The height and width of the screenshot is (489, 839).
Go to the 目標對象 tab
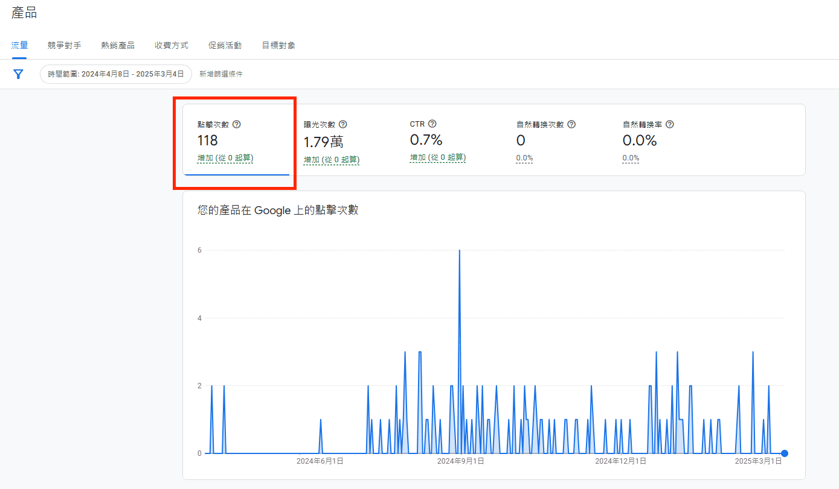[278, 45]
